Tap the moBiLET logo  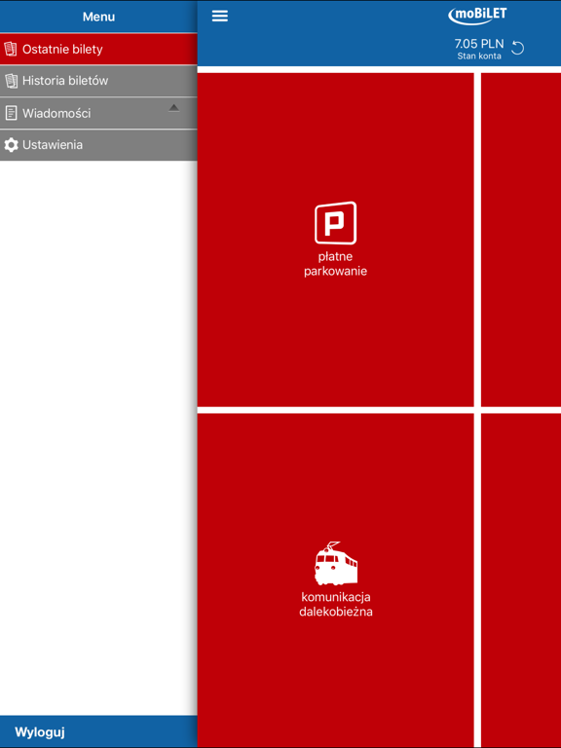coord(477,16)
